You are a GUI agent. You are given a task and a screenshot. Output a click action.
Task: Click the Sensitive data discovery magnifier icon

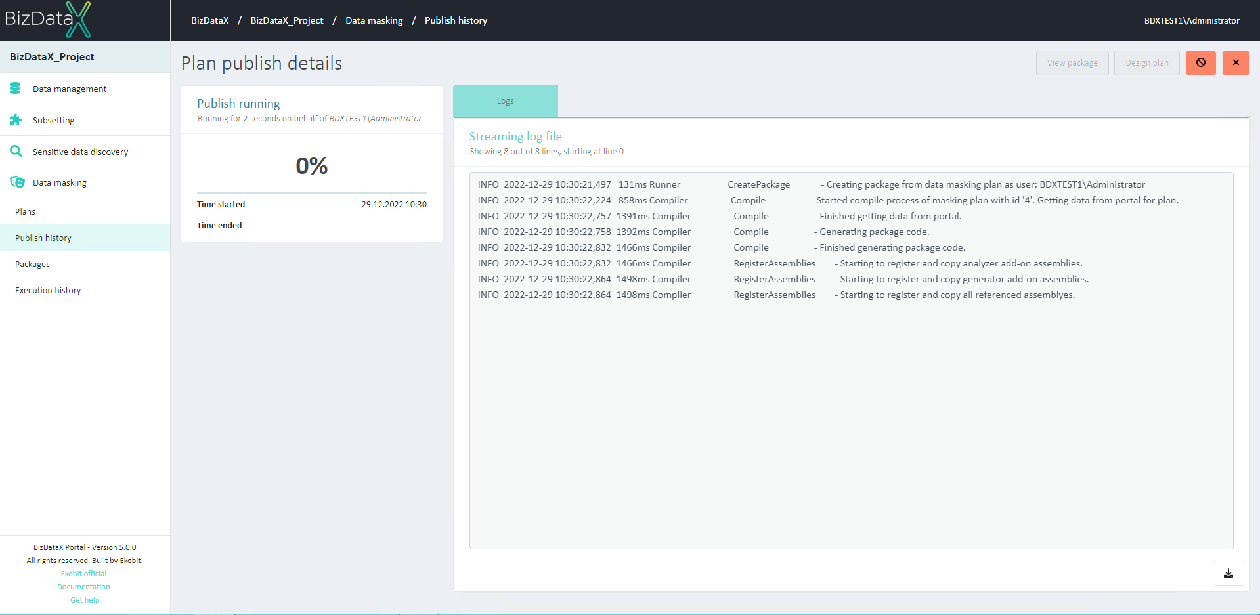16,151
